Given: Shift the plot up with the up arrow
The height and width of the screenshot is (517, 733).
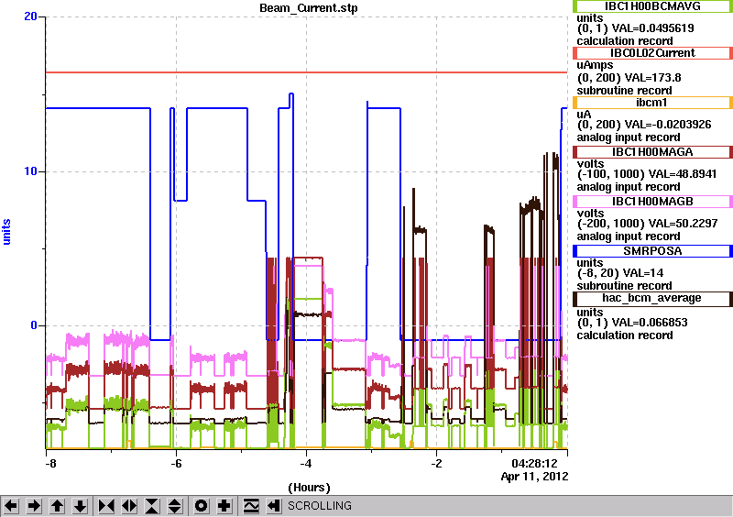Looking at the screenshot, I should point(57,506).
